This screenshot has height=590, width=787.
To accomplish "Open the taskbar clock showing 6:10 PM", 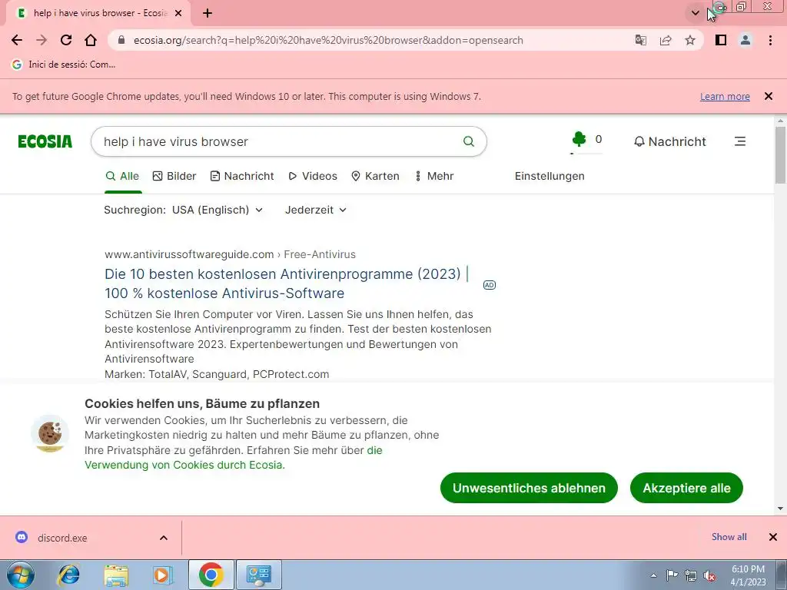I will tap(749, 575).
